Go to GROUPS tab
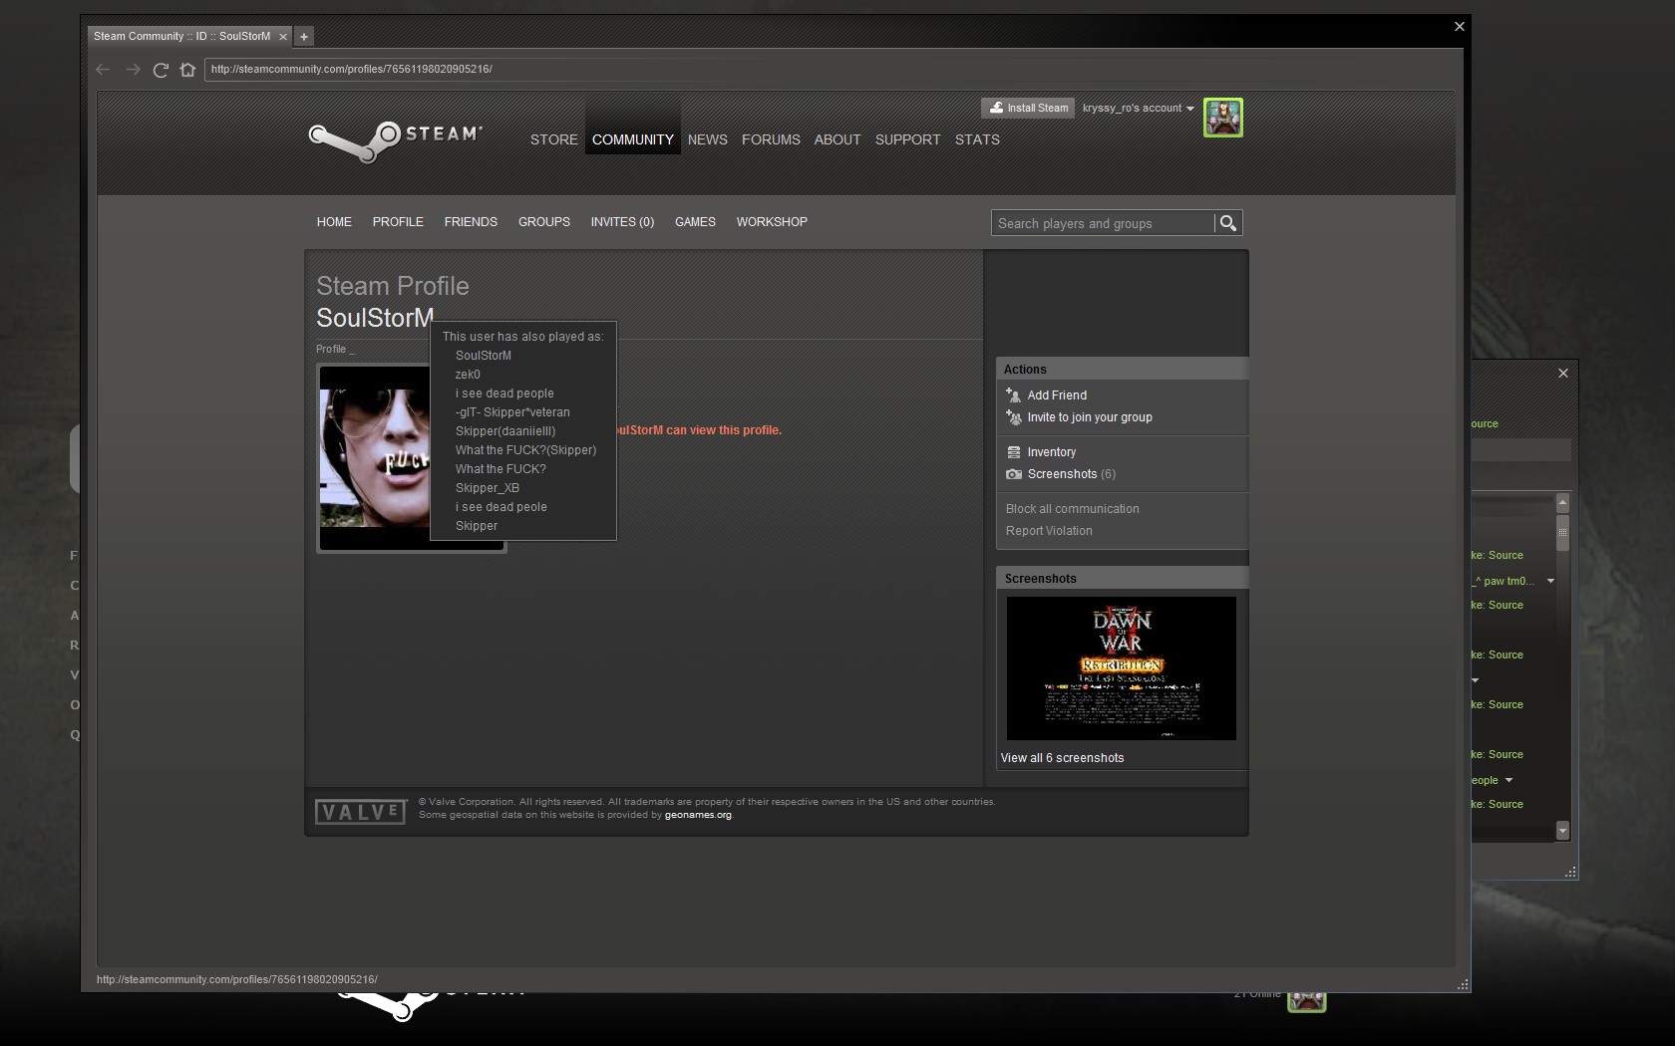 tap(544, 222)
